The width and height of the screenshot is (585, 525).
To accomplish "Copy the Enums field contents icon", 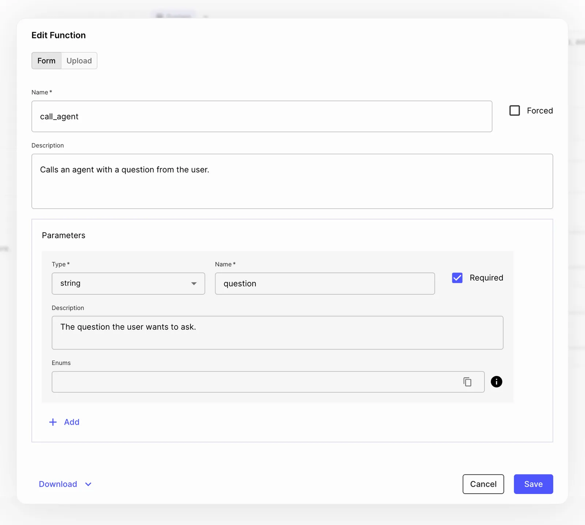I will [x=467, y=382].
